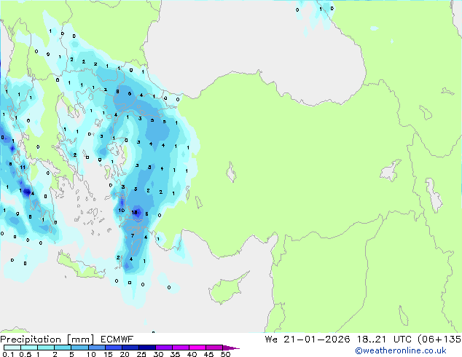Select the 1–2 mm legend color box
Image resolution: width=462 pixels, height=357 pixels.
click(x=46, y=348)
